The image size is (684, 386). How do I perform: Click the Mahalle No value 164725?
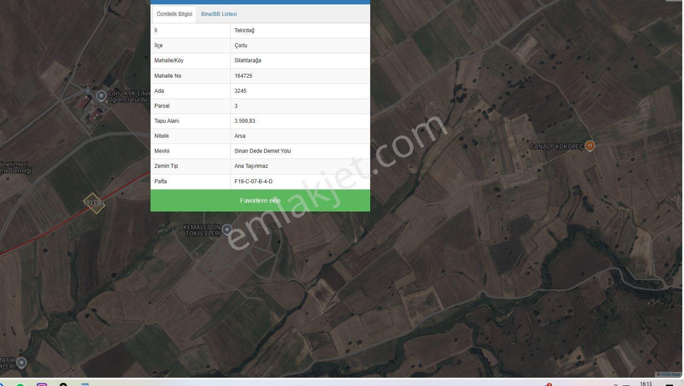(x=244, y=76)
